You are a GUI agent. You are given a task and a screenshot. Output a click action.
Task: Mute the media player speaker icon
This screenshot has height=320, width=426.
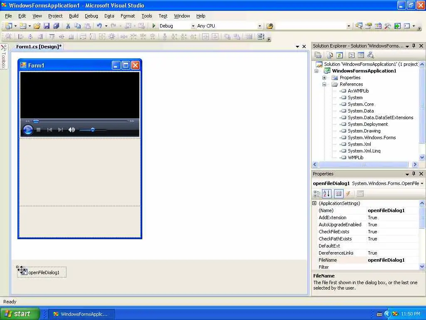pos(72,130)
